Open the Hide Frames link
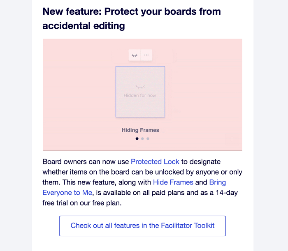The height and width of the screenshot is (251, 288). point(173,182)
